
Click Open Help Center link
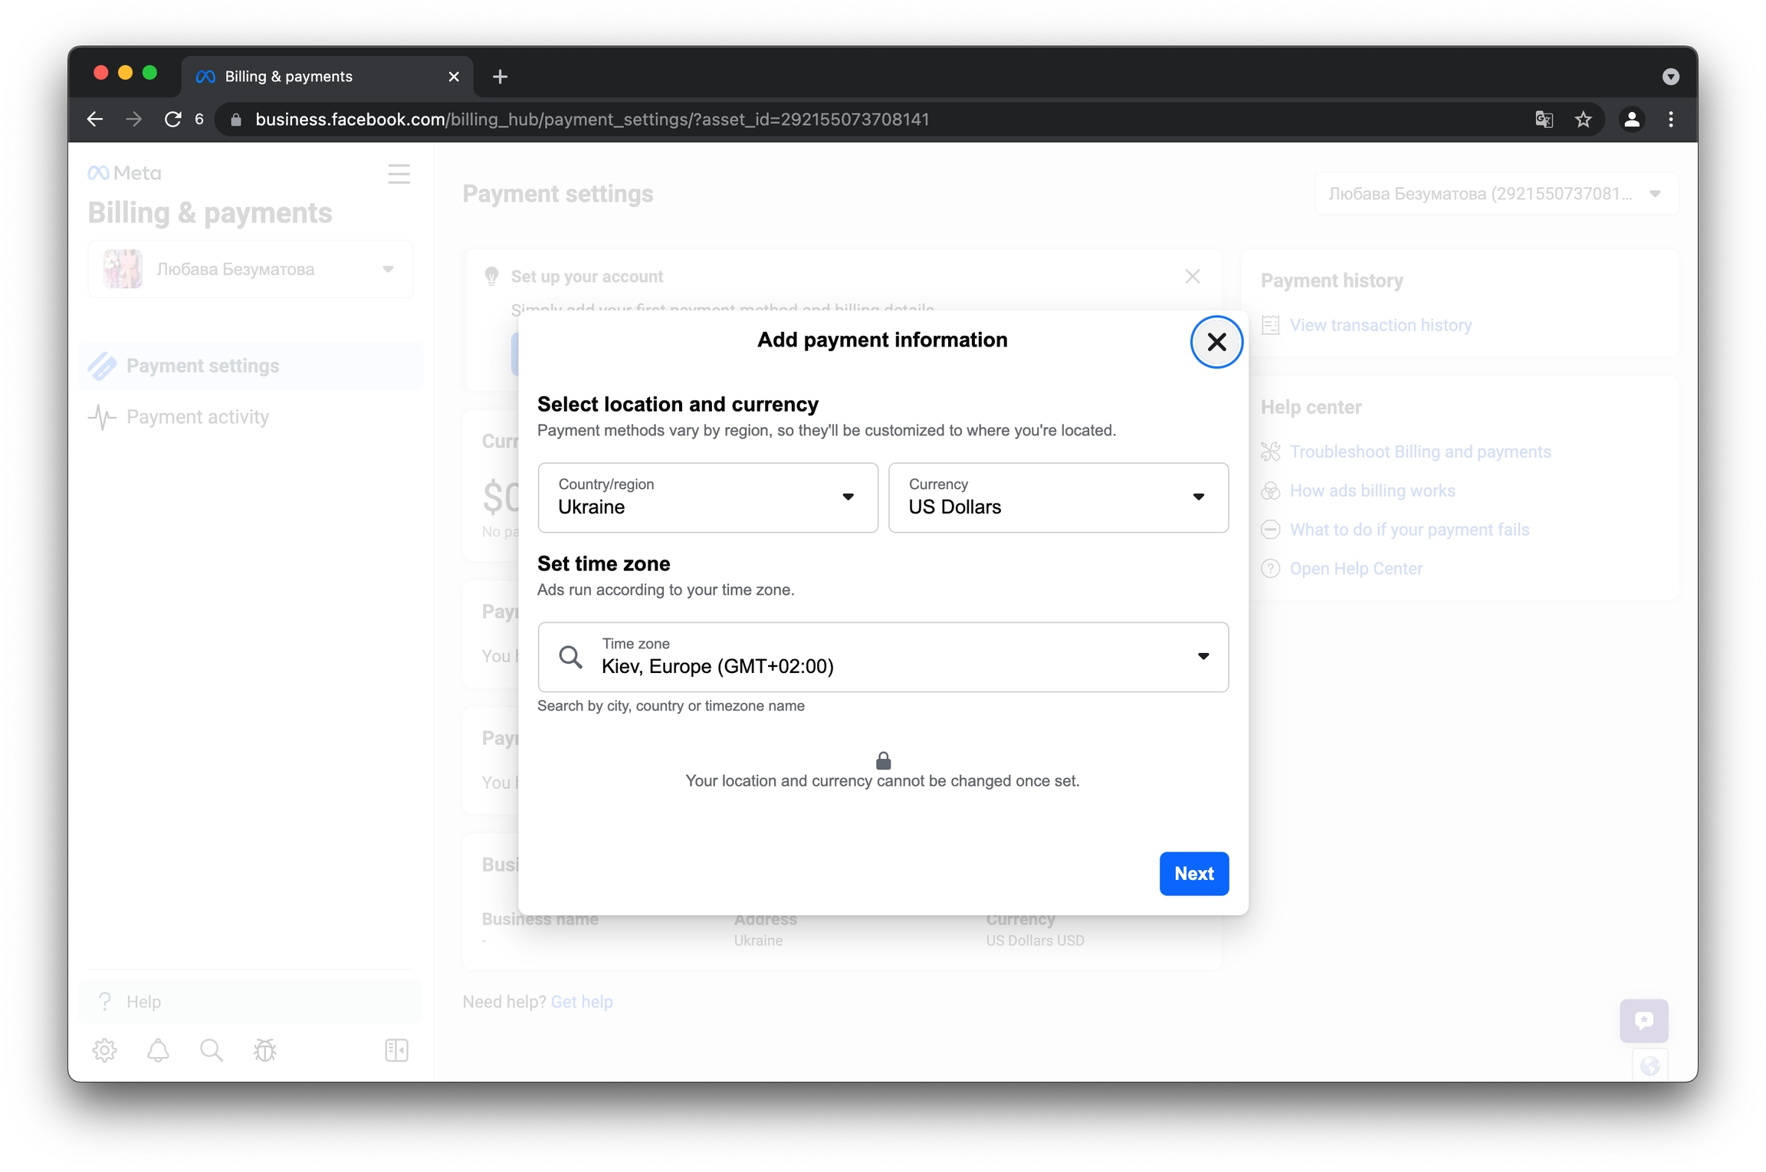(x=1355, y=569)
